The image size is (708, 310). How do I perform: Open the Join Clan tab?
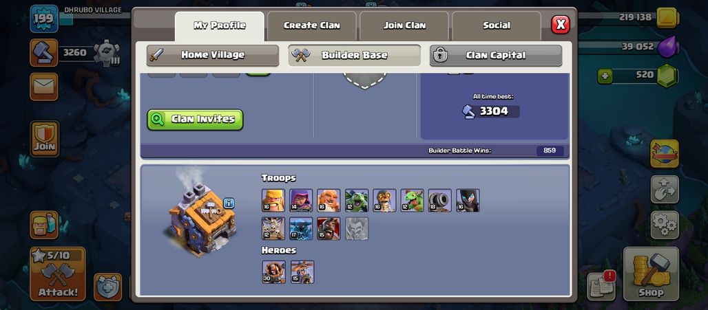[x=404, y=25]
